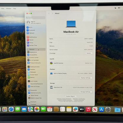Image resolution: width=123 pixels, height=123 pixels.
Task: Open Messages from the Dock
Action: (18, 109)
